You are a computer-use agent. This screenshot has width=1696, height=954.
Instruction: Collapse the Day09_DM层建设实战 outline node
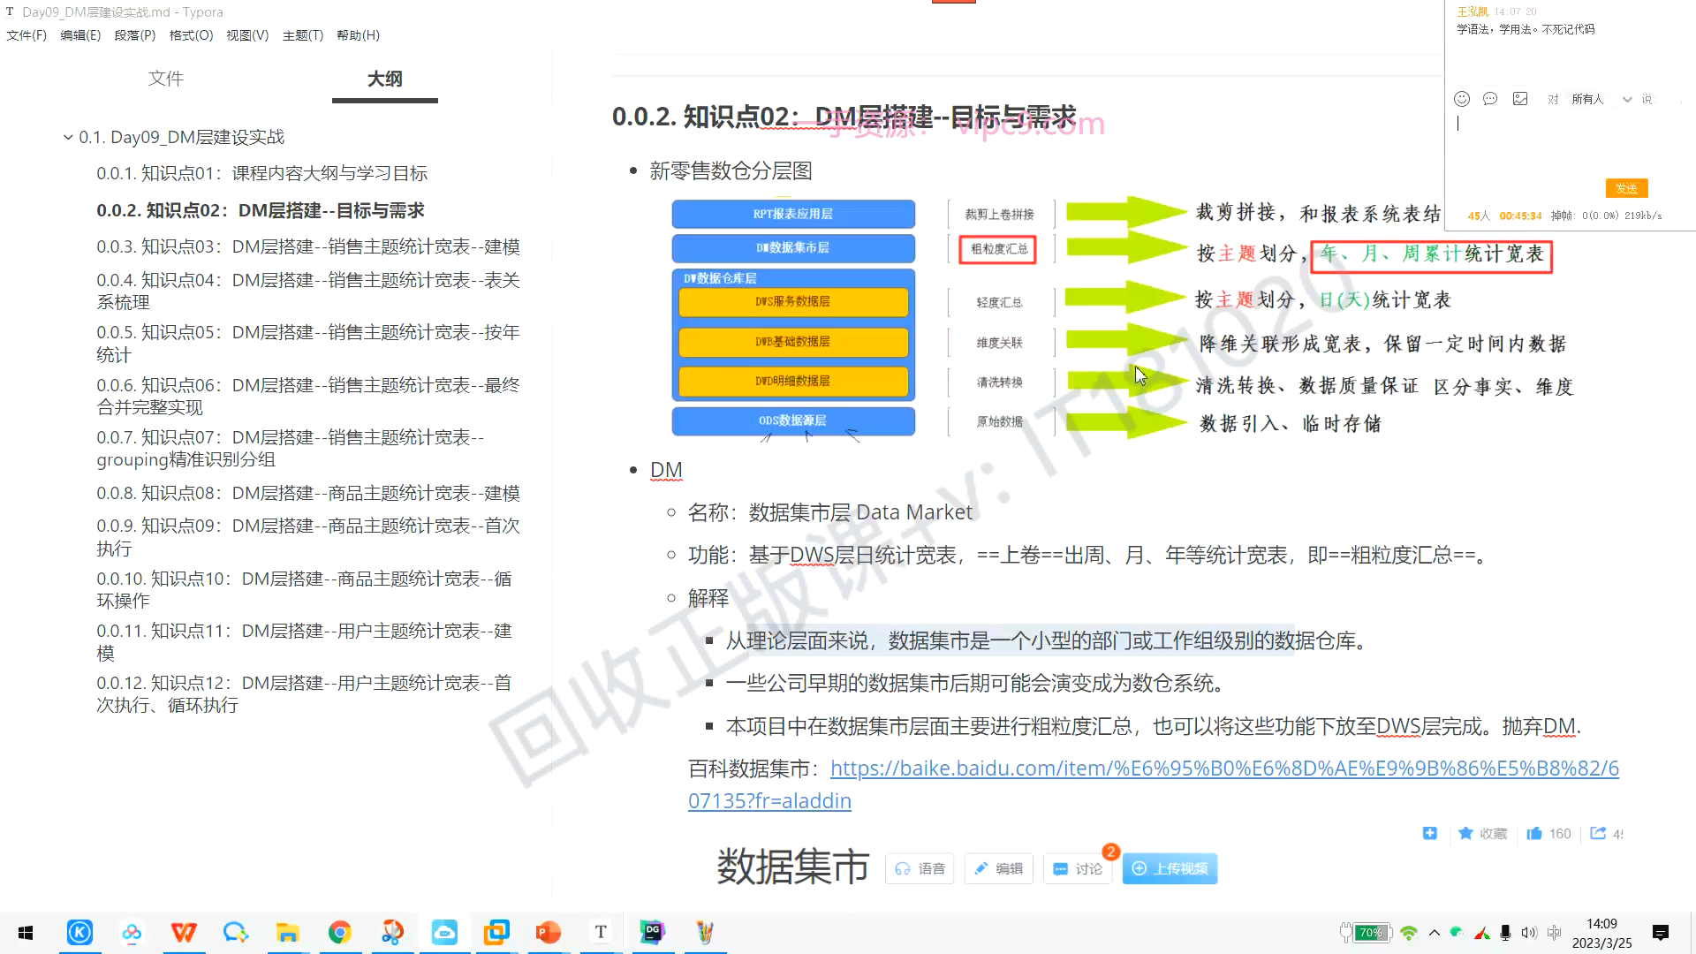68,137
